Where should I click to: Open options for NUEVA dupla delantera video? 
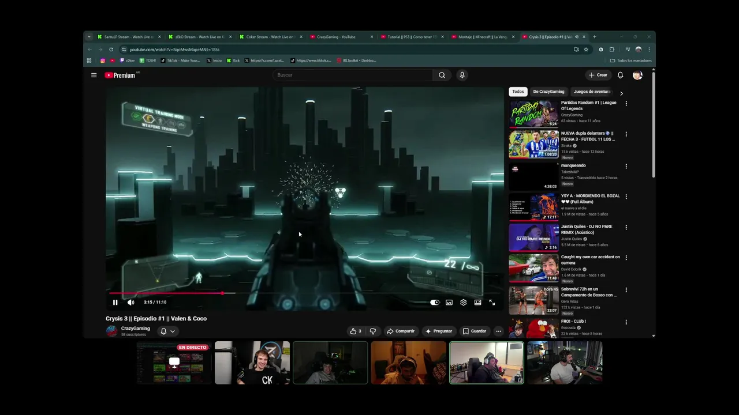point(626,134)
